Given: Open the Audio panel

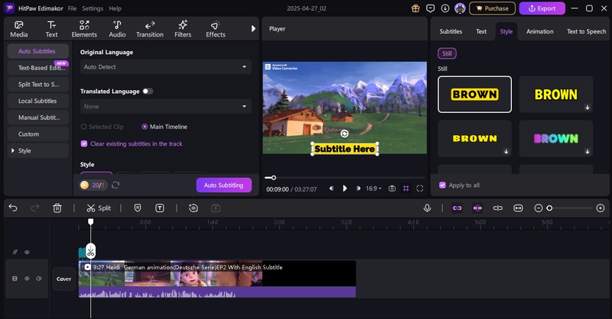Looking at the screenshot, I should (x=117, y=29).
